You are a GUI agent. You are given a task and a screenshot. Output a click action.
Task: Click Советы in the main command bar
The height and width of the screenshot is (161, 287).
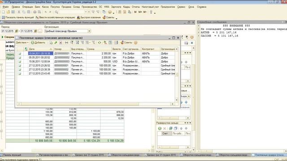point(109,17)
